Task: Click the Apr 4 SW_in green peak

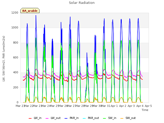Action: click(x=138, y=40)
